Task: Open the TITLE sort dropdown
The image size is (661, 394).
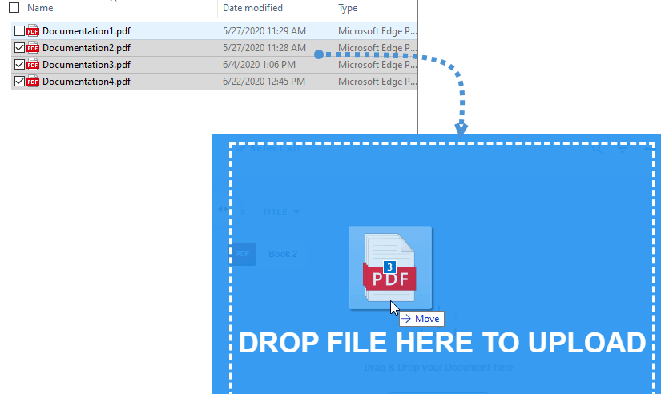Action: [x=281, y=212]
